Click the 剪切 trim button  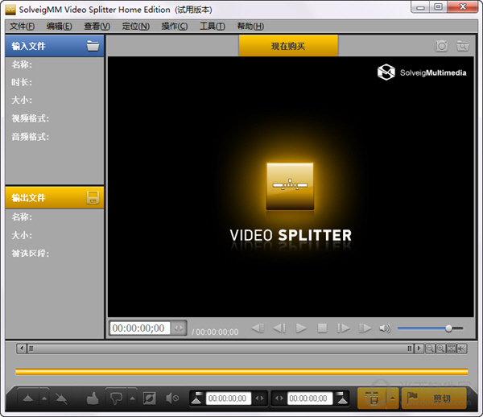[434, 398]
